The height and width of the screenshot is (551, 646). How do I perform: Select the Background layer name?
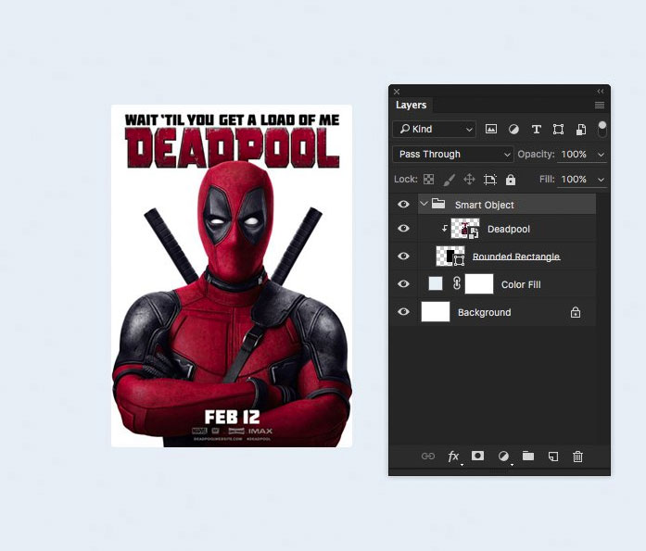tap(484, 313)
